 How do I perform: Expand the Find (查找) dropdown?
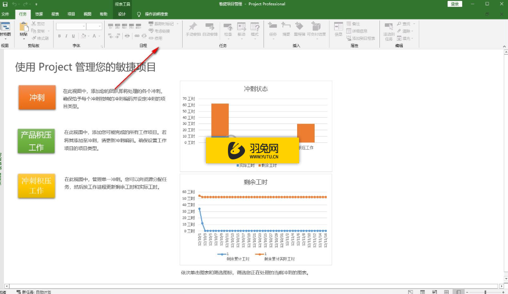[x=414, y=24]
